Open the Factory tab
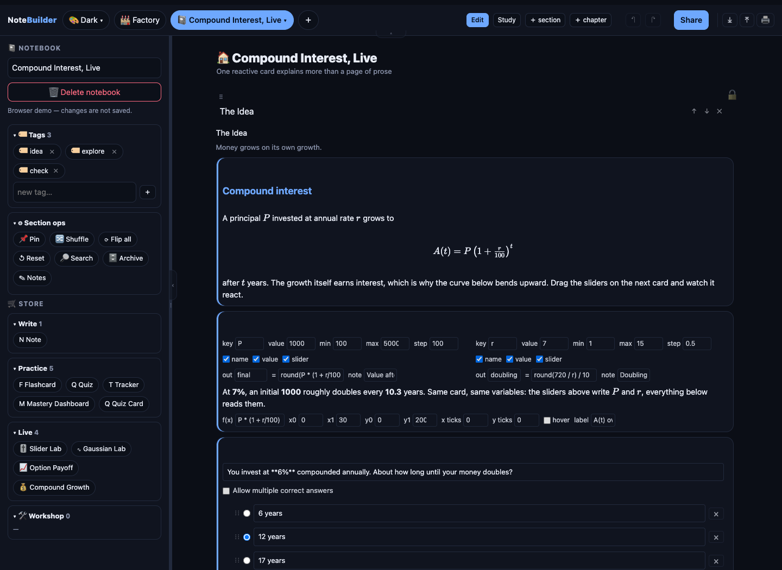Screen dimensions: 782x570 coord(140,20)
